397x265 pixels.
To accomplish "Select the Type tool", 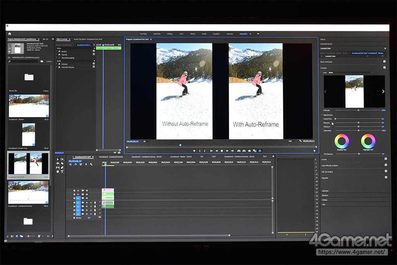I will [62, 171].
